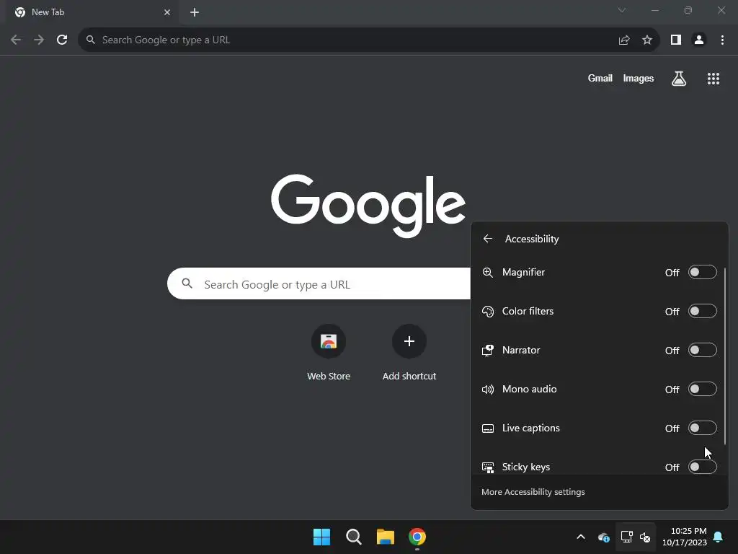Open the Web Store shortcut
This screenshot has width=738, height=554.
coord(329,352)
